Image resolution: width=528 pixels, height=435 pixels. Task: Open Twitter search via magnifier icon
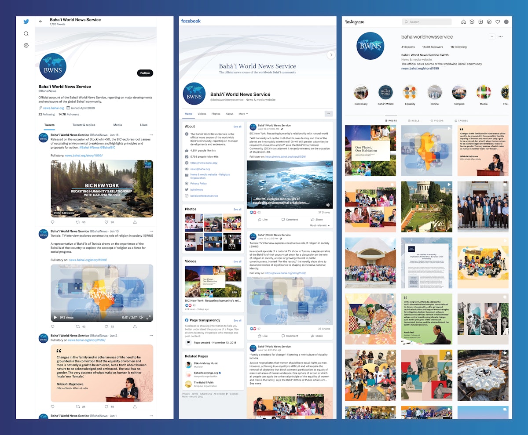pos(26,33)
